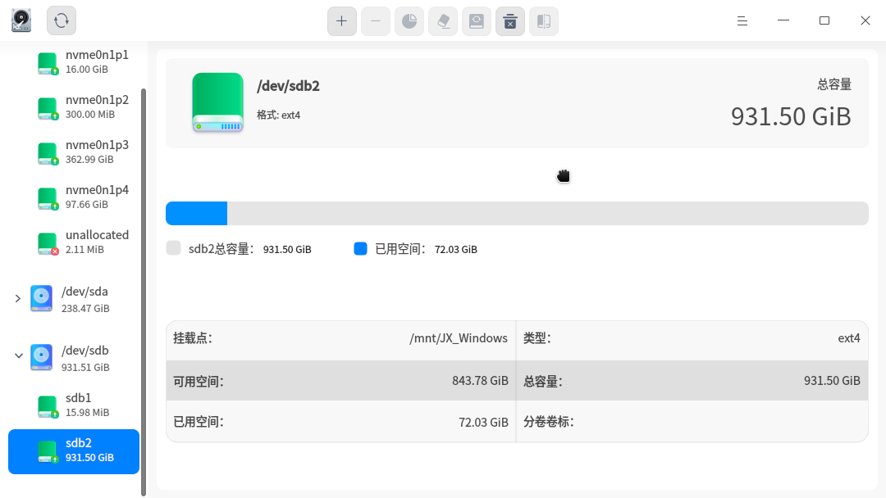Viewport: 886px width, 498px height.
Task: Click the /mnt/JX_Windows mount point value
Action: coord(459,338)
